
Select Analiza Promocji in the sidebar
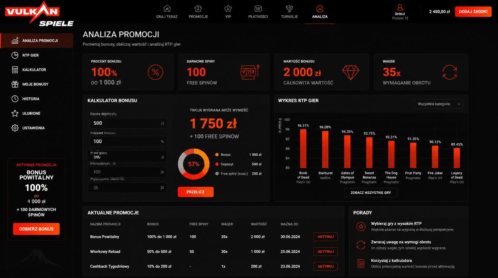coord(37,41)
